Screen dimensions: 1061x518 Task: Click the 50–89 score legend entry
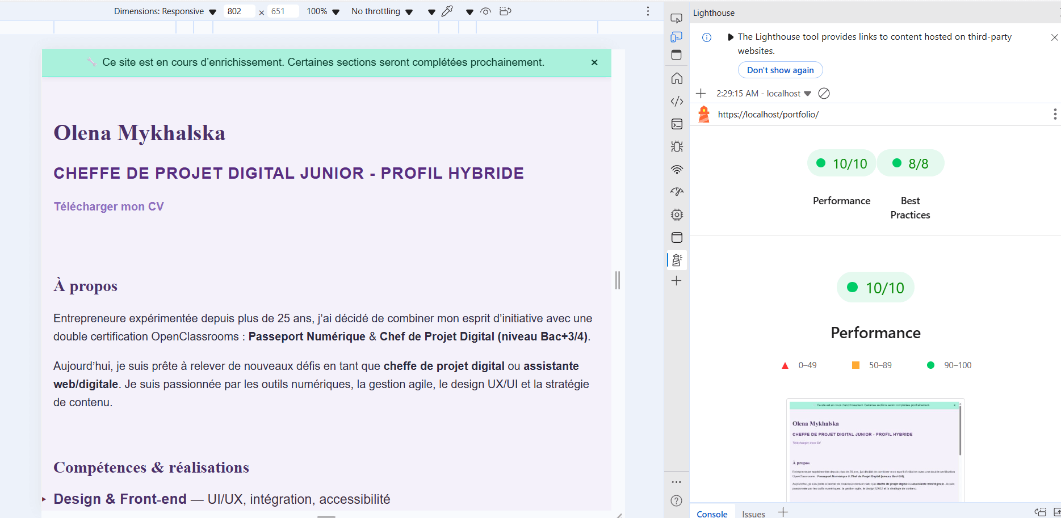pyautogui.click(x=872, y=365)
